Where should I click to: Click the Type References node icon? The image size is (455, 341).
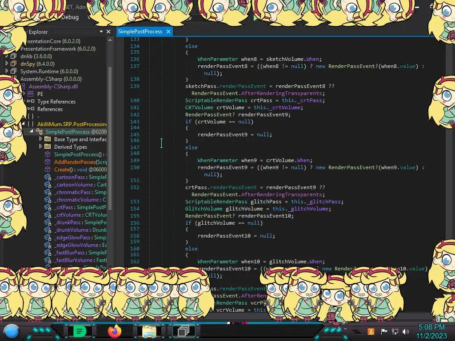(x=31, y=101)
